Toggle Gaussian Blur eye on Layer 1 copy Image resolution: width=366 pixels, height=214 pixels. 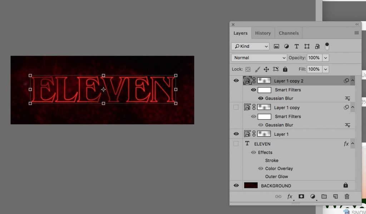tap(261, 125)
